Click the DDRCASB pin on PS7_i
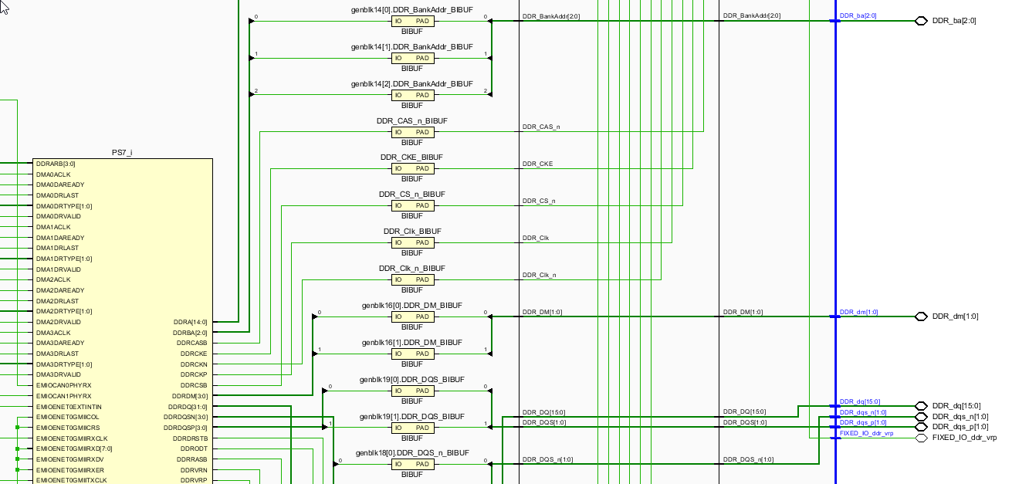 (194, 343)
